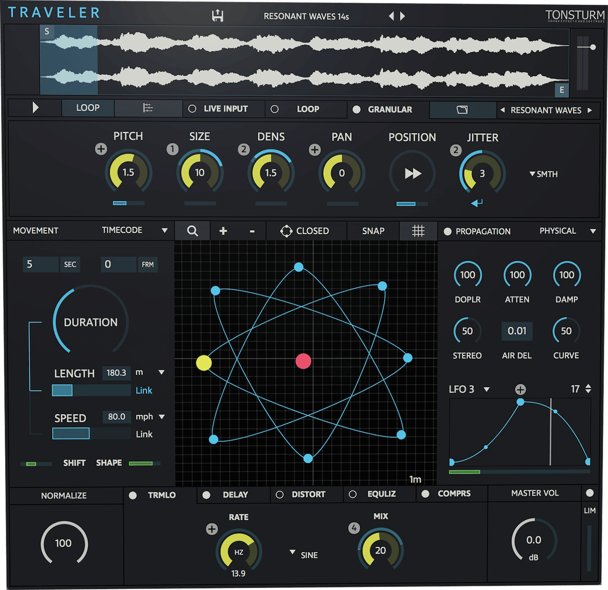
Task: Click the SEC field showing 5
Action: tap(40, 264)
